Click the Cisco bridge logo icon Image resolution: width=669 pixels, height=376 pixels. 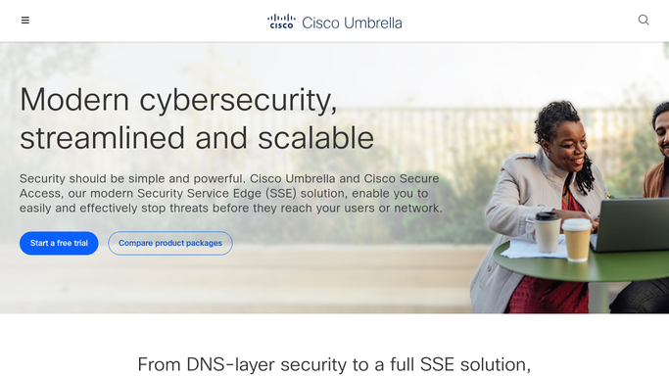[x=281, y=22]
